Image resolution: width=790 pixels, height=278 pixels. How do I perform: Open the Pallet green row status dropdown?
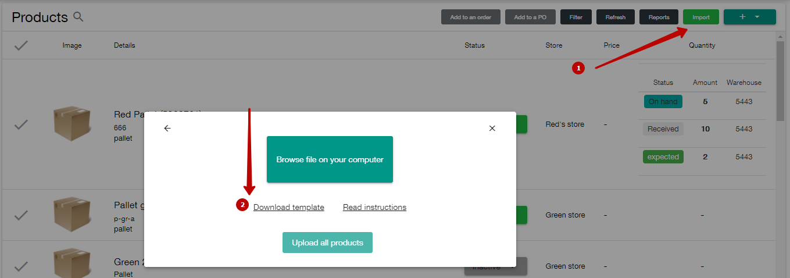tap(521, 215)
